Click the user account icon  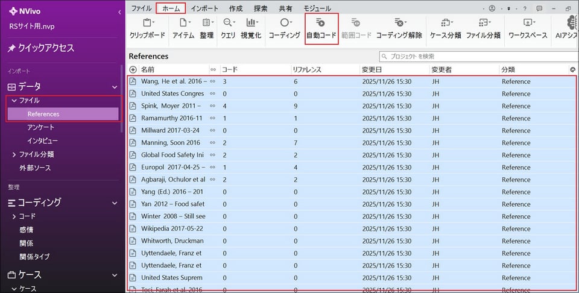click(x=492, y=8)
